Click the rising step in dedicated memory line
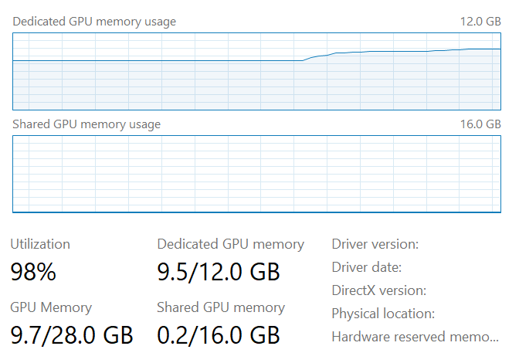This screenshot has width=519, height=363. 315,56
